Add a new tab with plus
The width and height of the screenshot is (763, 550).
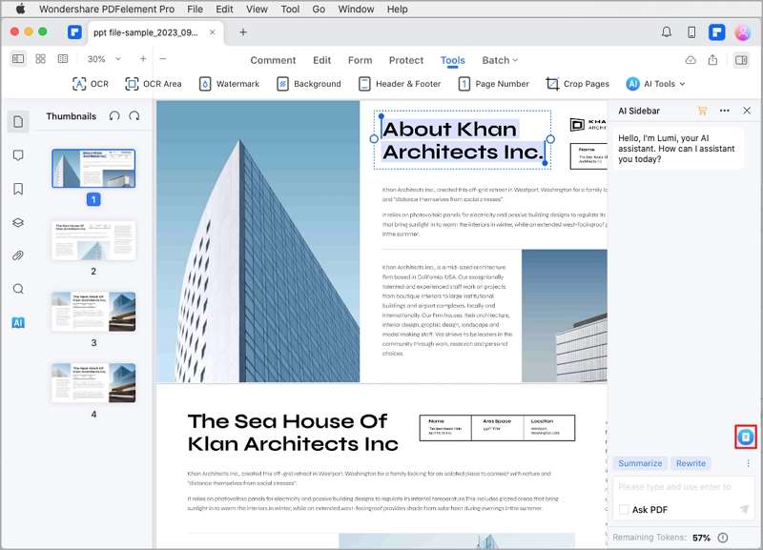[243, 32]
